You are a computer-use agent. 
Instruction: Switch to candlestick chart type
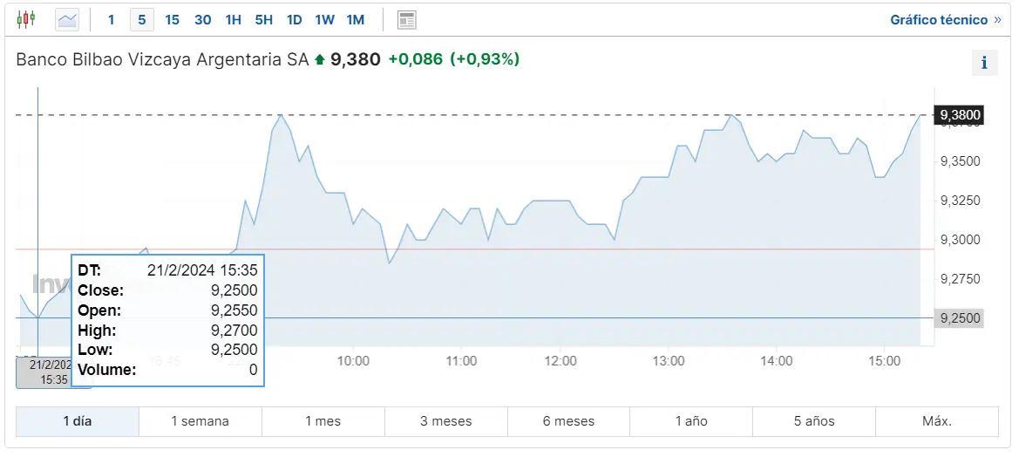26,19
